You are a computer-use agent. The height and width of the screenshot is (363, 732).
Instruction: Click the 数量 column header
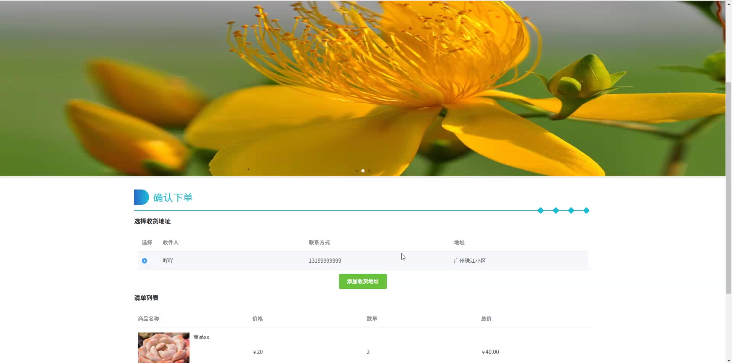click(x=372, y=319)
